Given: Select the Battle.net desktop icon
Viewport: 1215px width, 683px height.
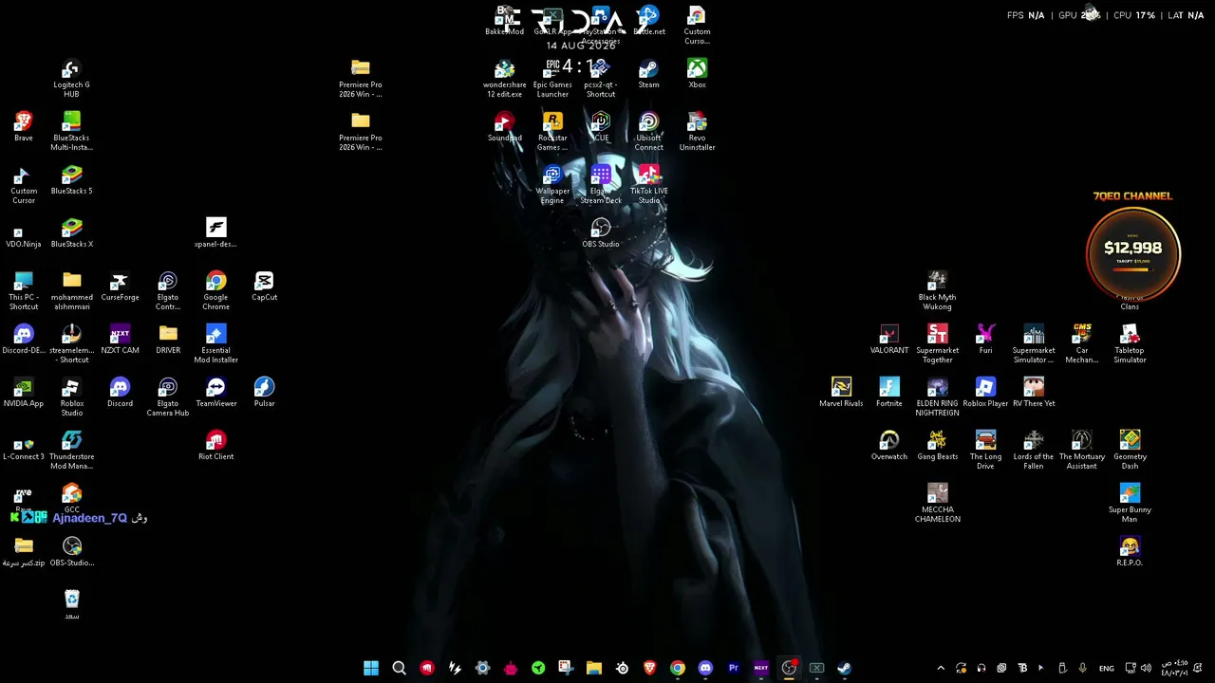Looking at the screenshot, I should 648,21.
